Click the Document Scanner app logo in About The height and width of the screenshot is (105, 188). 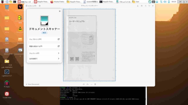[44, 21]
